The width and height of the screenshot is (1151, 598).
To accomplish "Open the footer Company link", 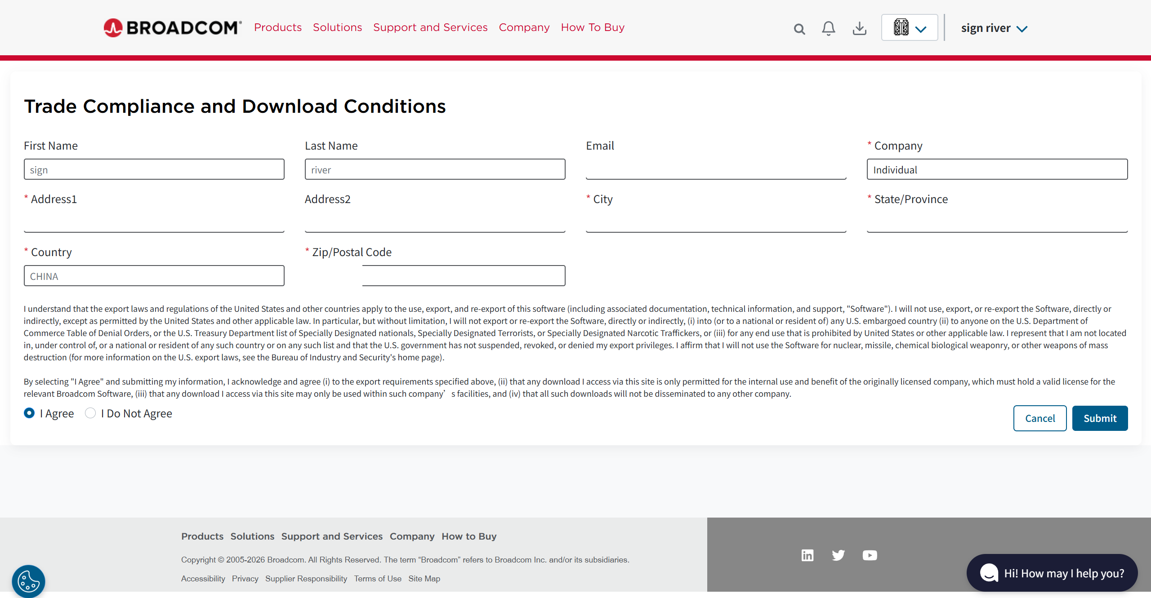I will 412,536.
